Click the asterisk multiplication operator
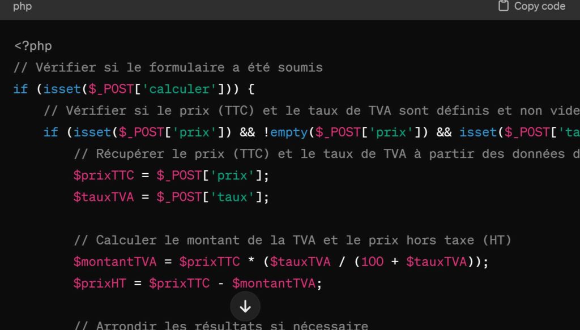Image resolution: width=580 pixels, height=330 pixels. [x=251, y=261]
